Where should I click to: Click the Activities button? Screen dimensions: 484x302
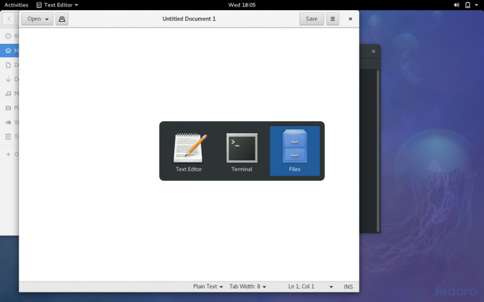coord(16,5)
